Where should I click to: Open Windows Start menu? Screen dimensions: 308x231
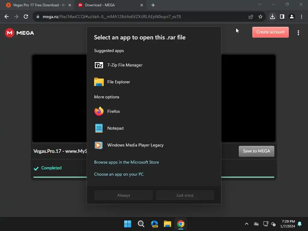(x=128, y=224)
